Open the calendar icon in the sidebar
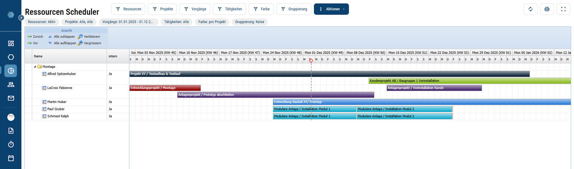The image size is (574, 169). tap(11, 158)
